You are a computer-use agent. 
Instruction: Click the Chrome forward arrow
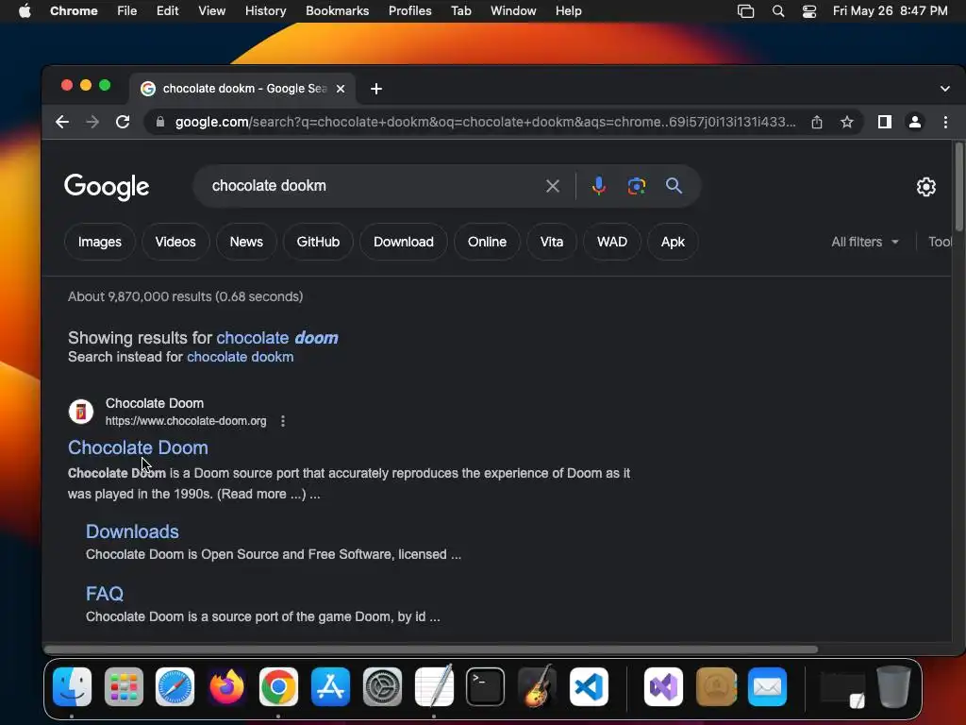(92, 122)
